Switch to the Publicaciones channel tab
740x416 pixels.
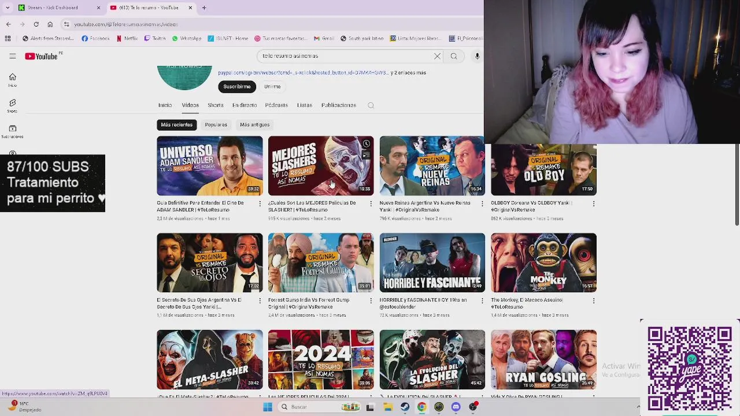tap(339, 105)
